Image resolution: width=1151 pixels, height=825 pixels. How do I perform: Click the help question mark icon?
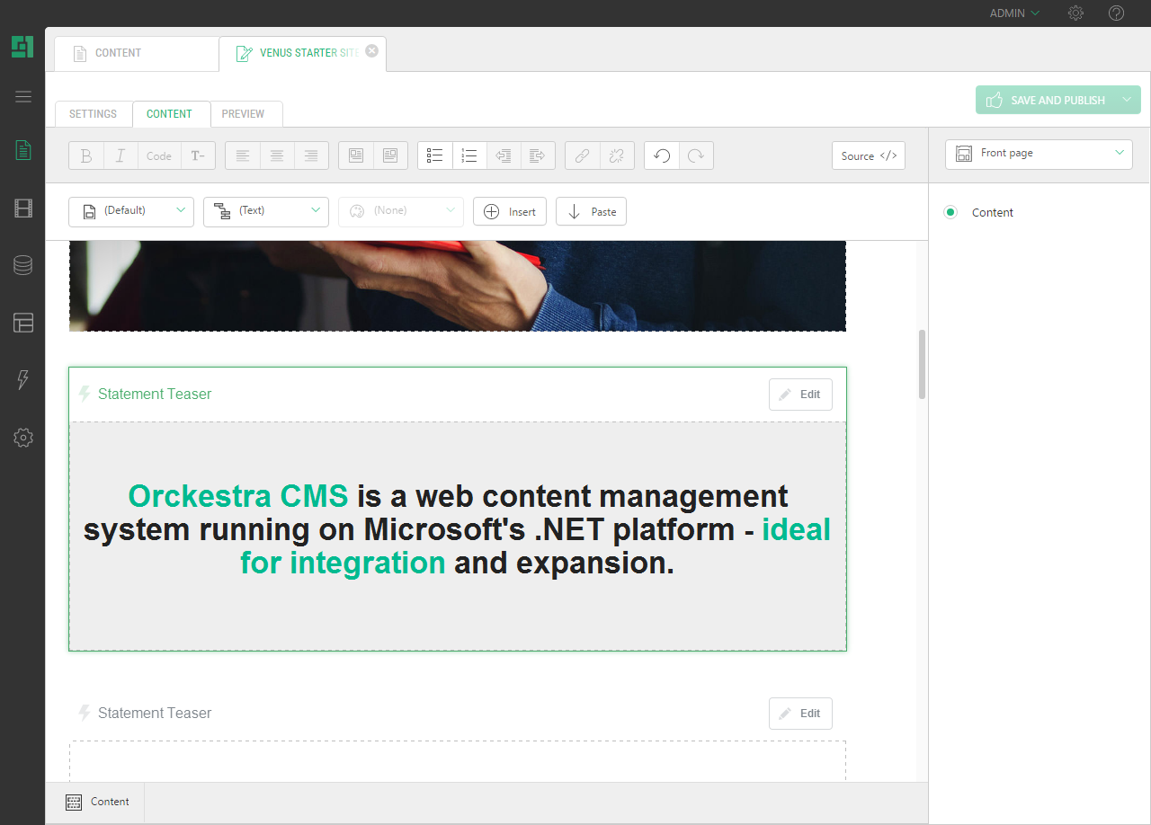[1116, 13]
